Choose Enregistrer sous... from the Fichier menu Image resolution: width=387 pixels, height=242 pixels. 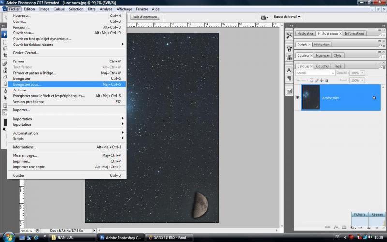(x=27, y=84)
